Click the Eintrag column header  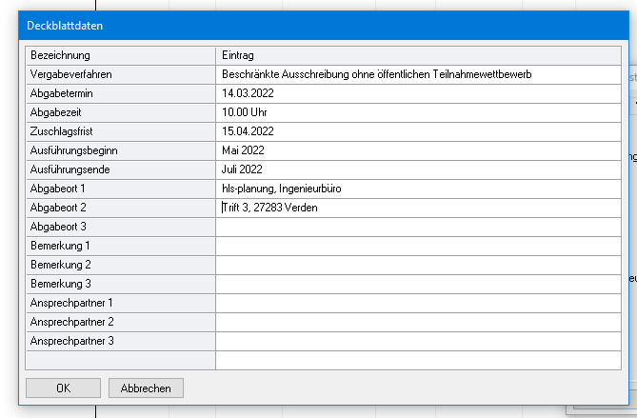(x=417, y=55)
